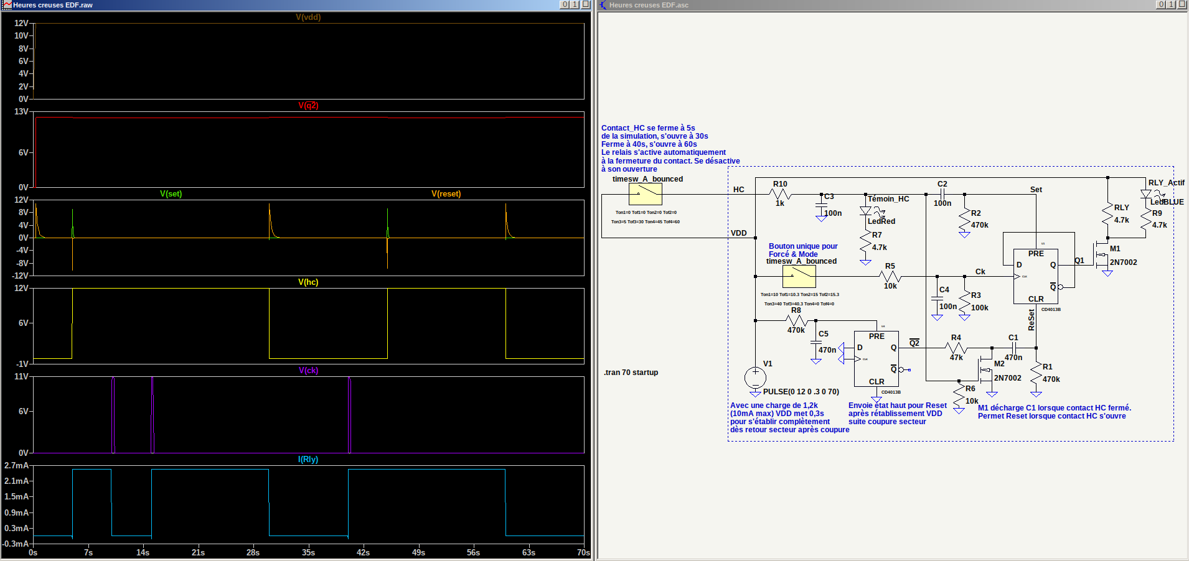Click the V(vdd) trace label

click(308, 17)
